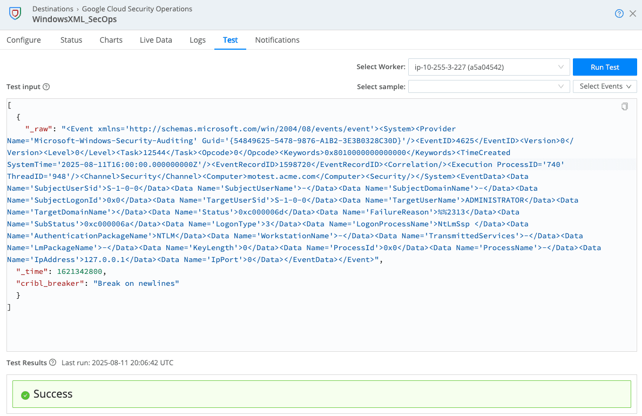Click Destinations in the breadcrumb
Screen dimensions: 642x416
coord(53,9)
